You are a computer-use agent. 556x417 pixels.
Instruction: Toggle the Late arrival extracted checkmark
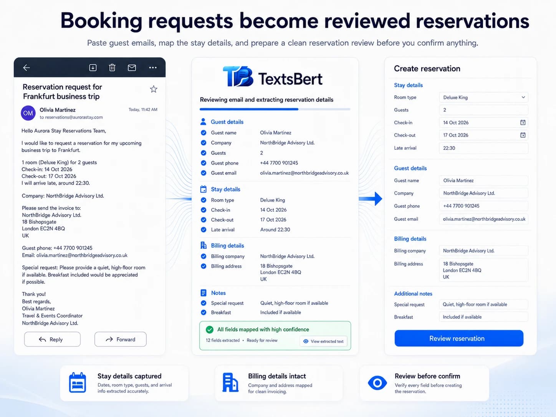204,230
